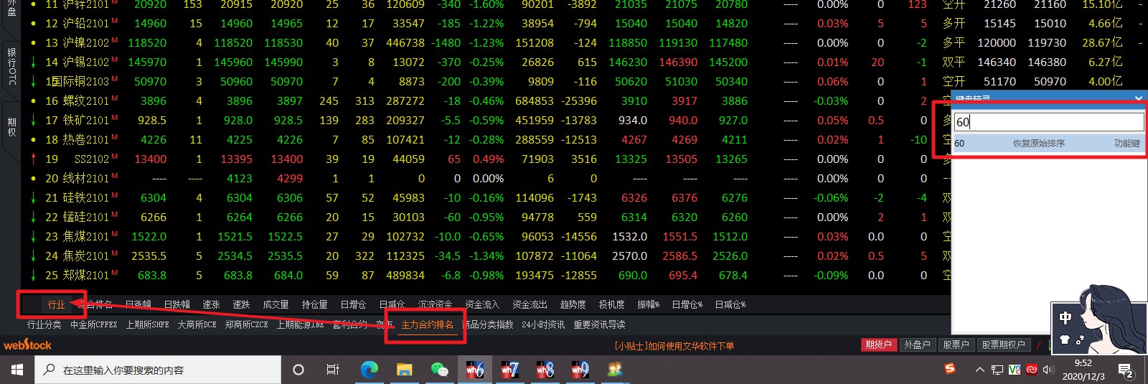Click the Sogou input method tray icon
1148x384 pixels.
click(x=950, y=369)
